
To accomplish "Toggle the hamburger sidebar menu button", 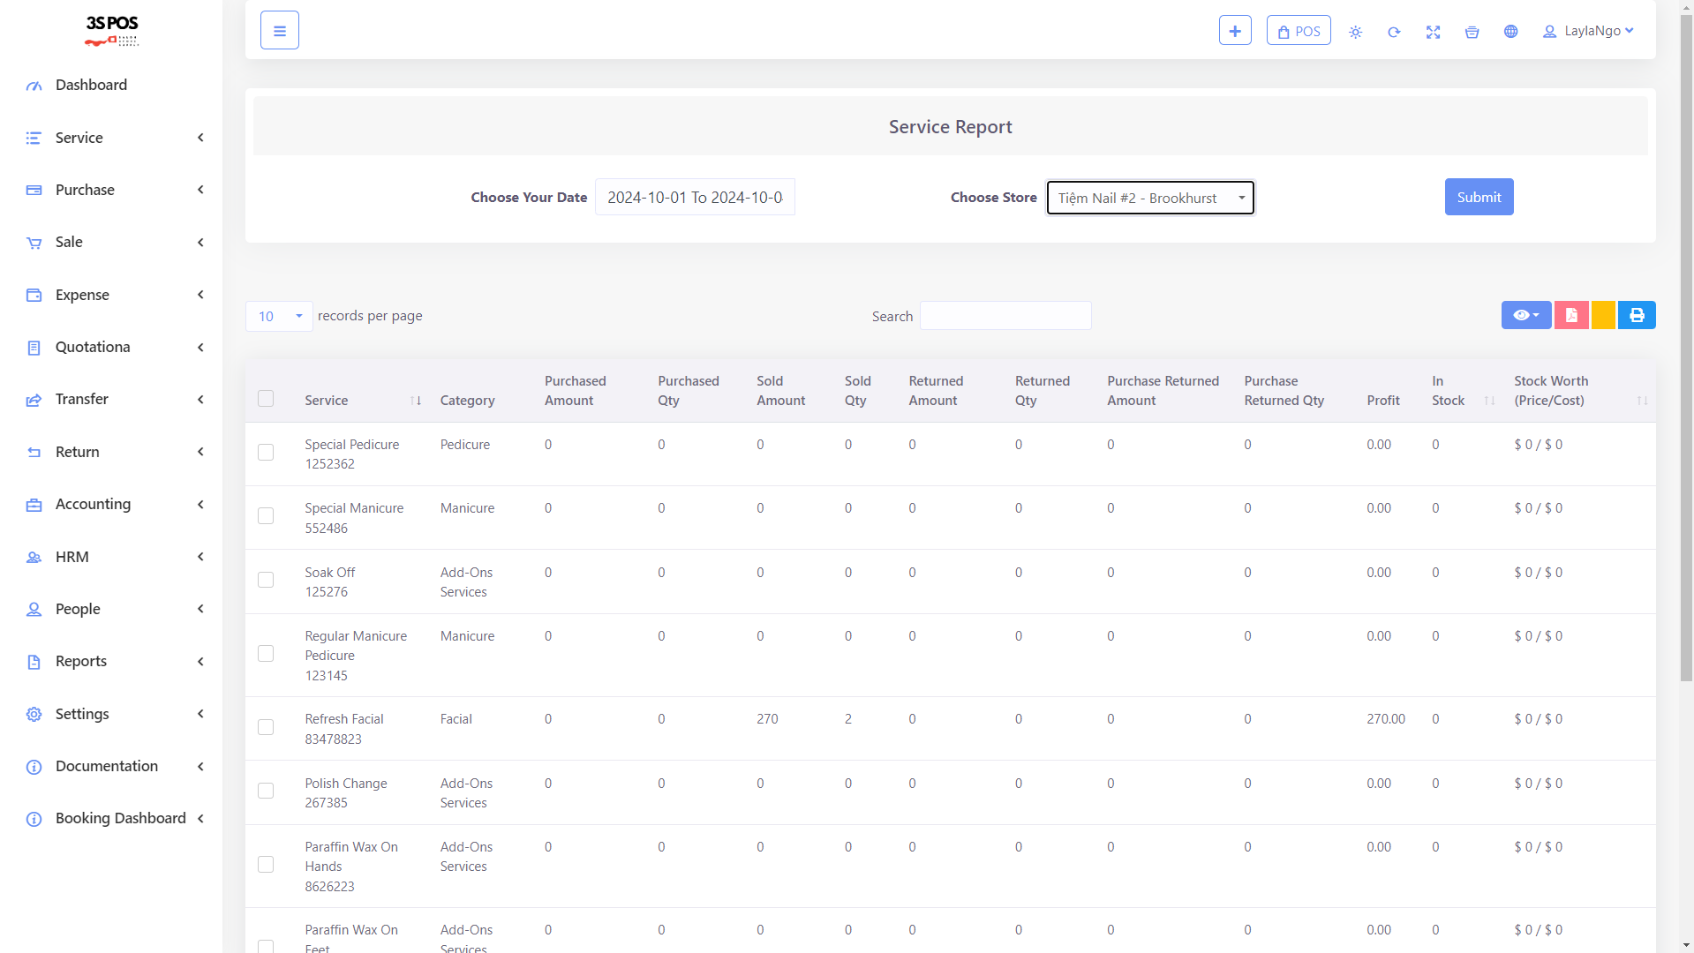I will pos(279,31).
